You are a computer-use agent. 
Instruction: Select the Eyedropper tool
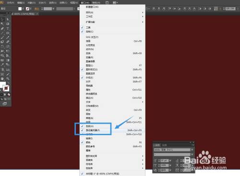(x=2, y=65)
